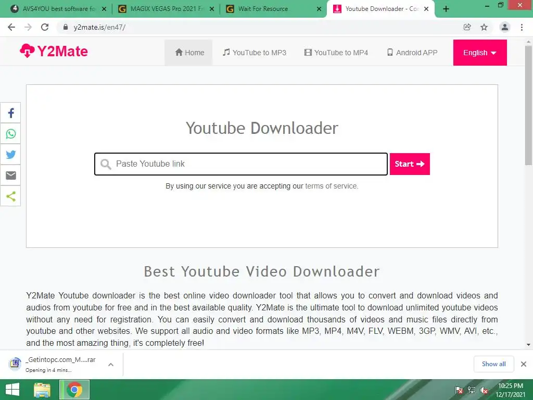
Task: Expand the English language dropdown
Action: click(x=479, y=53)
